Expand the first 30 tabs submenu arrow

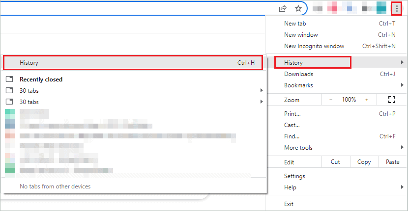coord(262,90)
